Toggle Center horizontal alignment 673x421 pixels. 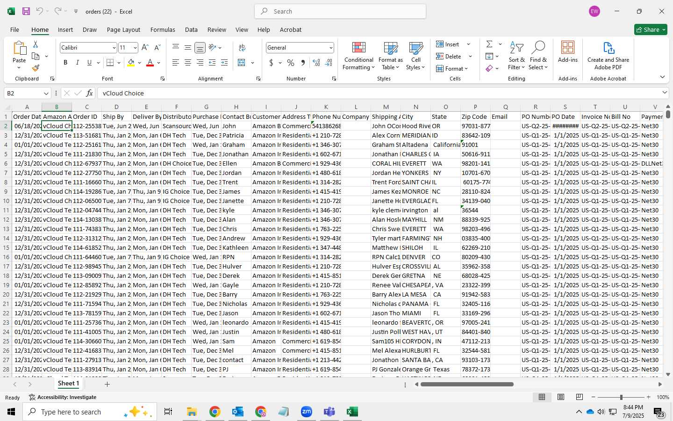tap(188, 63)
